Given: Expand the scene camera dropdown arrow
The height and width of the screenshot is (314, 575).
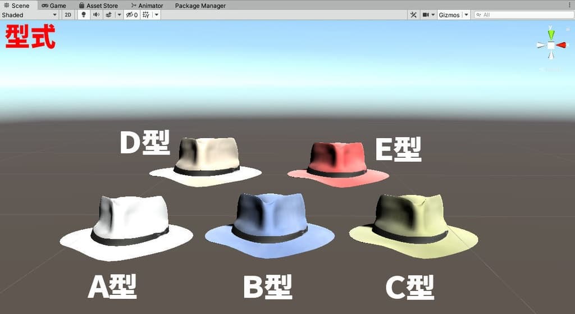Looking at the screenshot, I should point(433,15).
